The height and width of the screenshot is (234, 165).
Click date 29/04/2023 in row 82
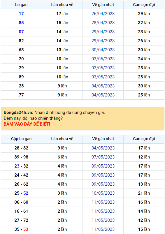tap(103, 41)
